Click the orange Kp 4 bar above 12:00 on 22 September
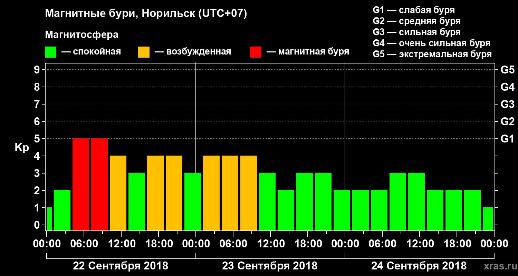 (x=118, y=193)
